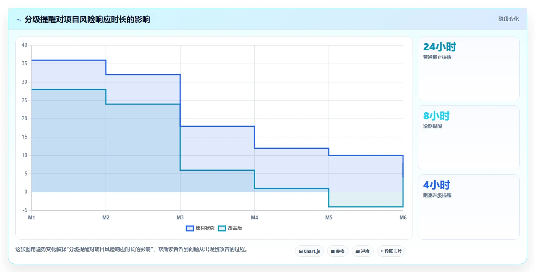Open the 24小时 普通截止提醒 card
The image size is (535, 272).
click(469, 69)
